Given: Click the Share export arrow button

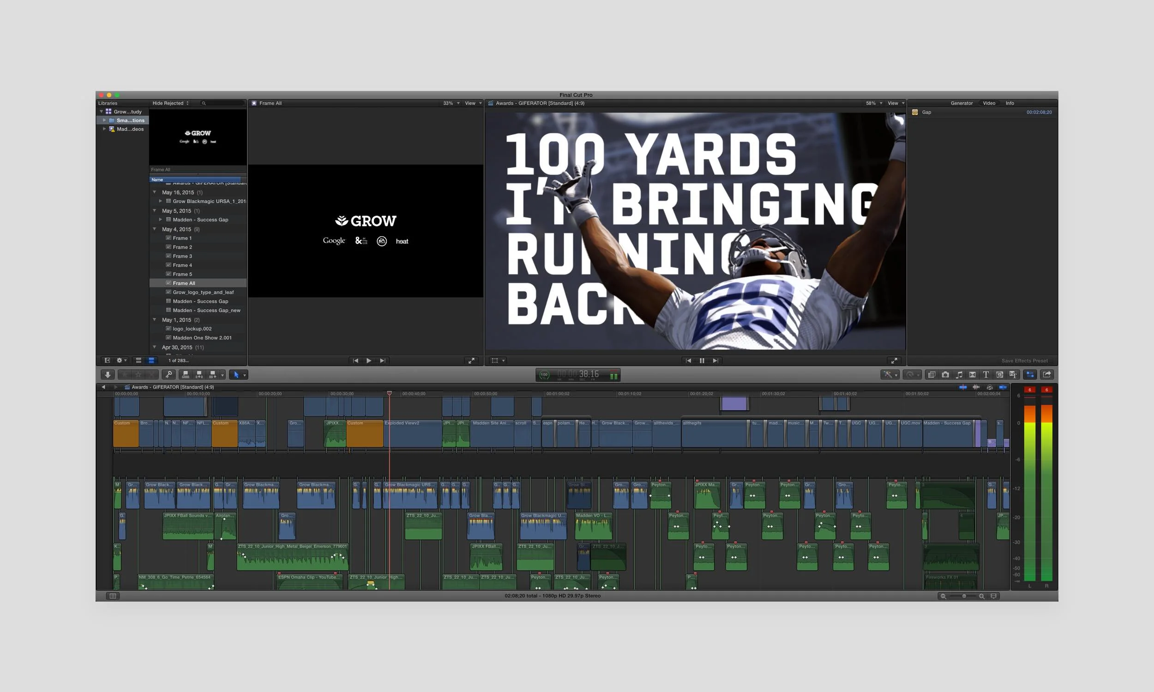Looking at the screenshot, I should tap(1047, 375).
